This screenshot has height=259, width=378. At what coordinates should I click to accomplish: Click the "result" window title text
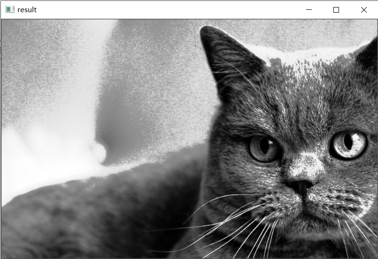tap(27, 9)
